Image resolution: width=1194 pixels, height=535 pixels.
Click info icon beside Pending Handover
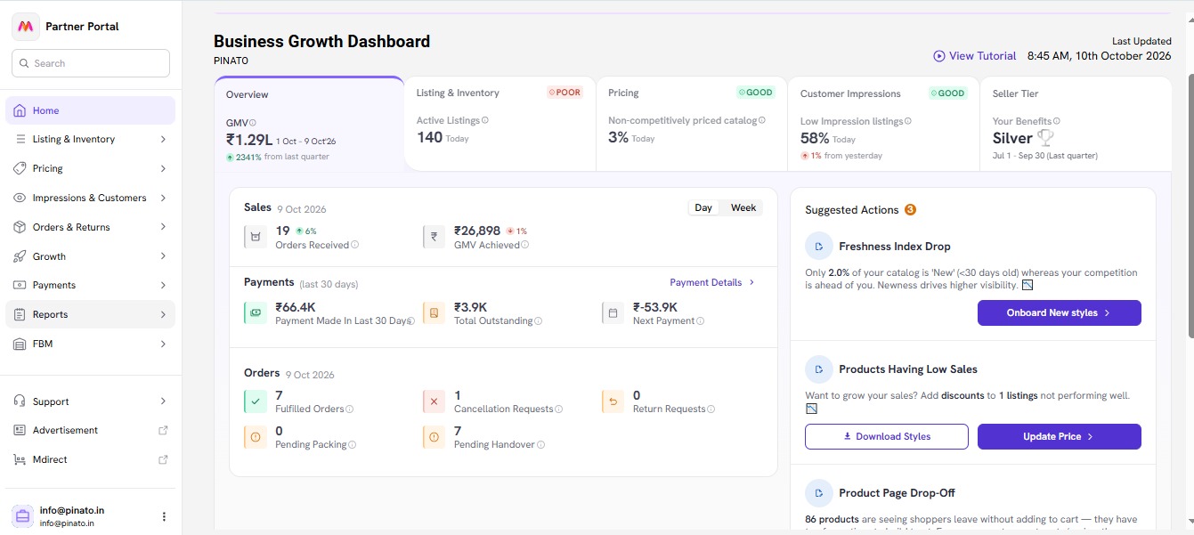pyautogui.click(x=541, y=445)
